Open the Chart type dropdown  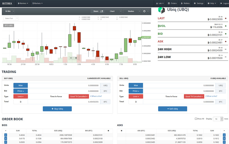pos(113,11)
